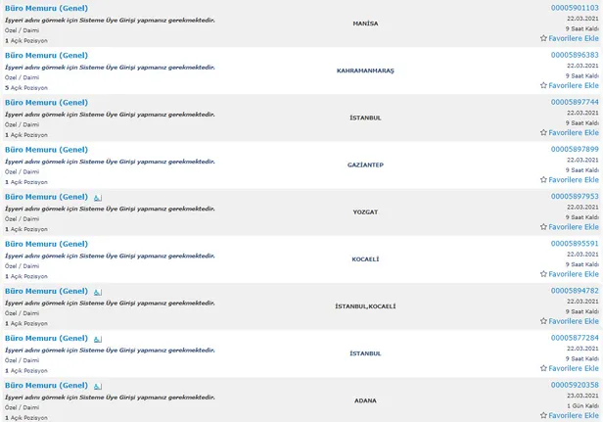The image size is (603, 422).
Task: Click the star icon for the Kahramanmaraş listing
Action: point(543,85)
